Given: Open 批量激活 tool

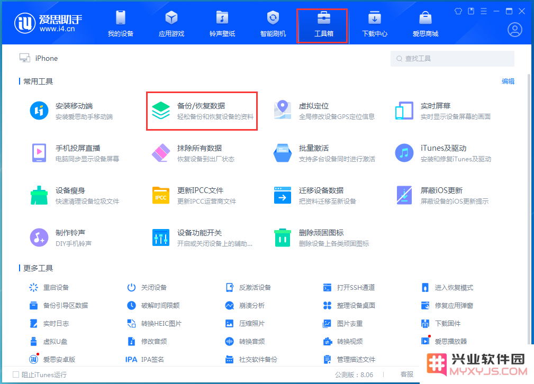Looking at the screenshot, I should [x=324, y=153].
